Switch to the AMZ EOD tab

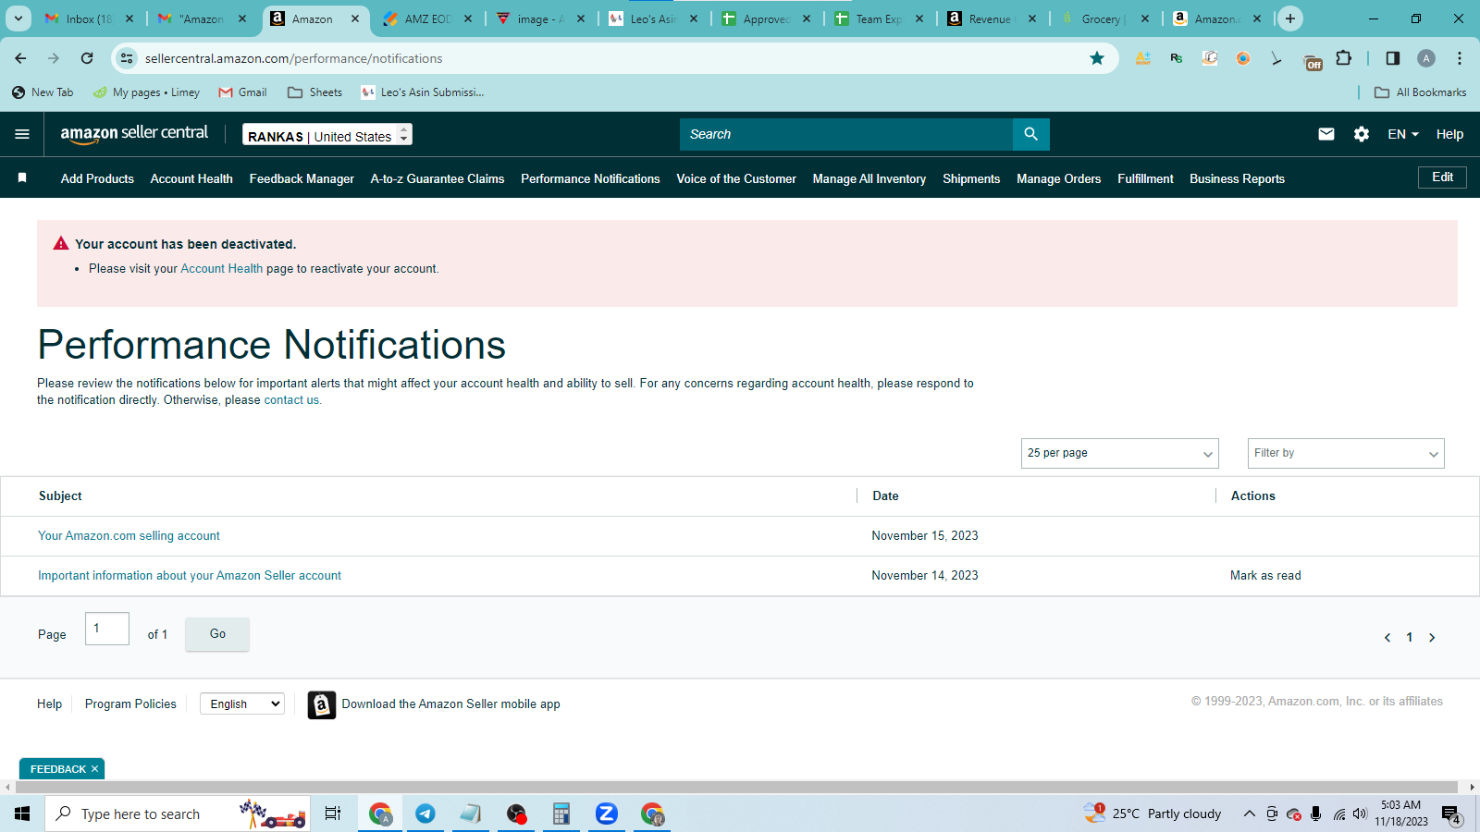pyautogui.click(x=427, y=18)
